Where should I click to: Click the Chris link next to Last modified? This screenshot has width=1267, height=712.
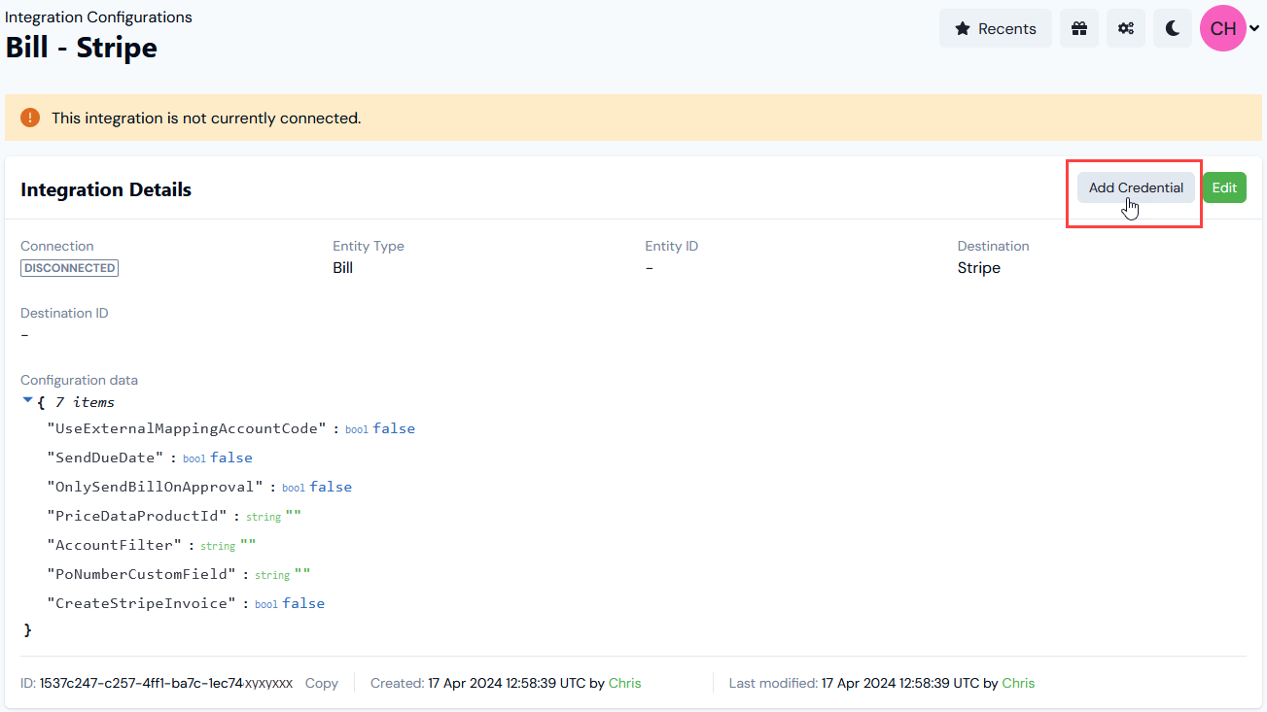[x=1018, y=683]
